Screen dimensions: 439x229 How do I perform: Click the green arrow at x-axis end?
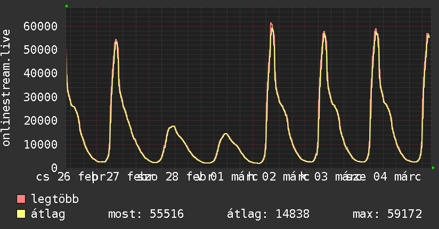(433, 168)
